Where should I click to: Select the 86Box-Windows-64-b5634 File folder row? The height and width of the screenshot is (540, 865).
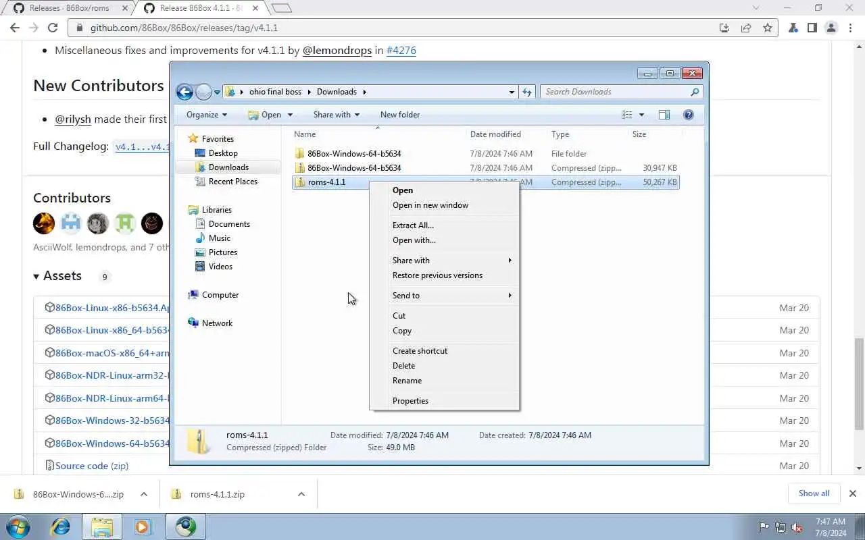(x=485, y=154)
